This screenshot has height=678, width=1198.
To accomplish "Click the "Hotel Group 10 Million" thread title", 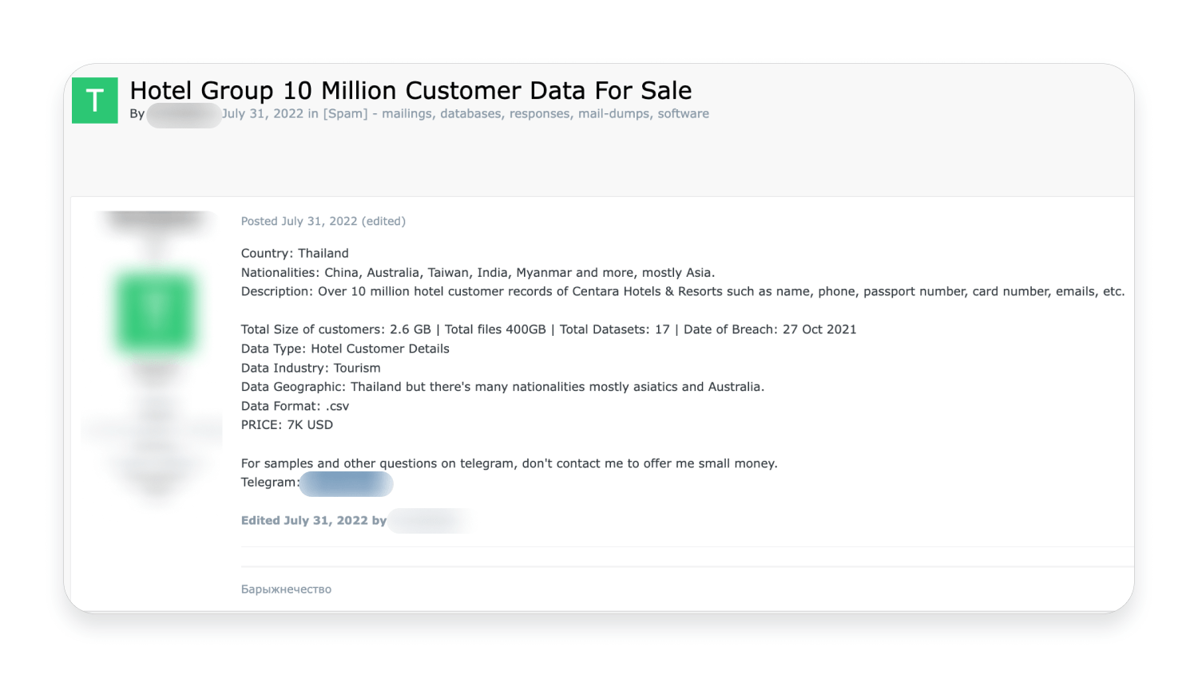I will 411,90.
